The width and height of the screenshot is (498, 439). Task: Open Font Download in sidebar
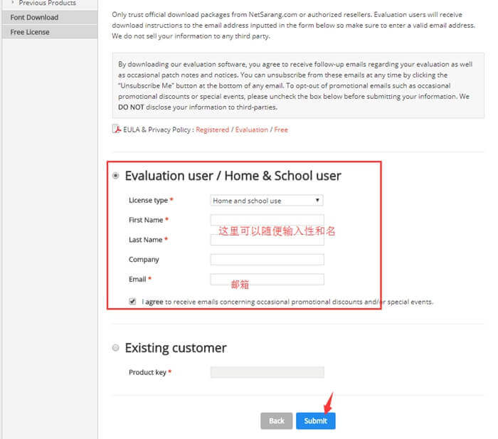[x=34, y=17]
